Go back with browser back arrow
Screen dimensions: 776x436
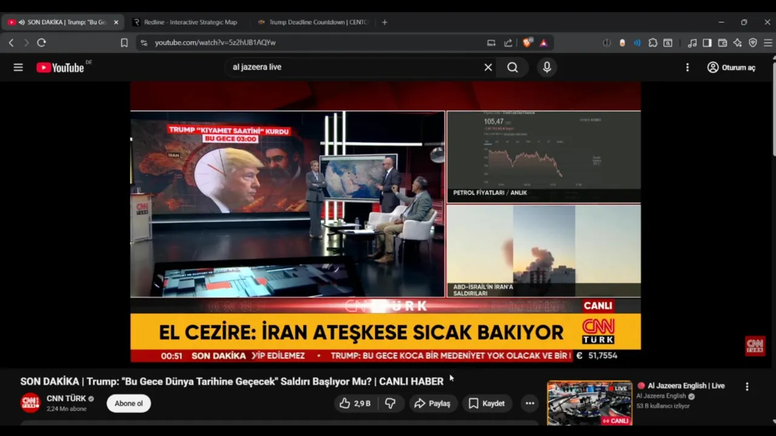tap(11, 42)
